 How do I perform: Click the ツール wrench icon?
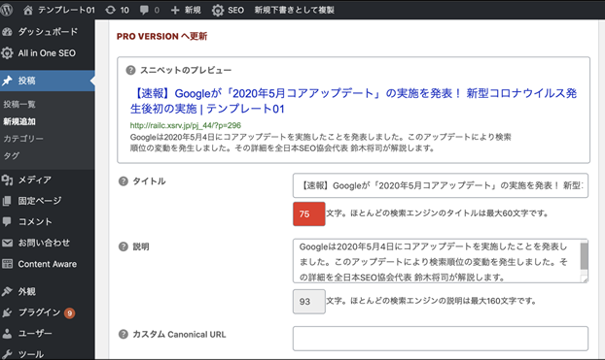click(7, 354)
